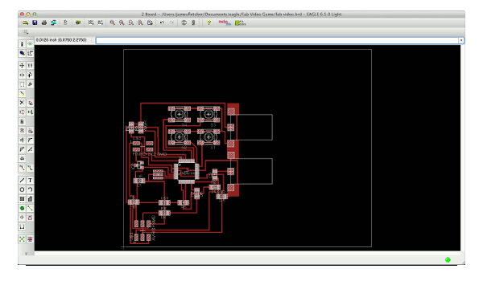Image resolution: width=483 pixels, height=289 pixels.
Task: Launch the CAM processor
Action: 54,22
